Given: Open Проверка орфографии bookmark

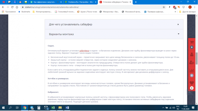Looking at the screenshot, I should 154,12.
